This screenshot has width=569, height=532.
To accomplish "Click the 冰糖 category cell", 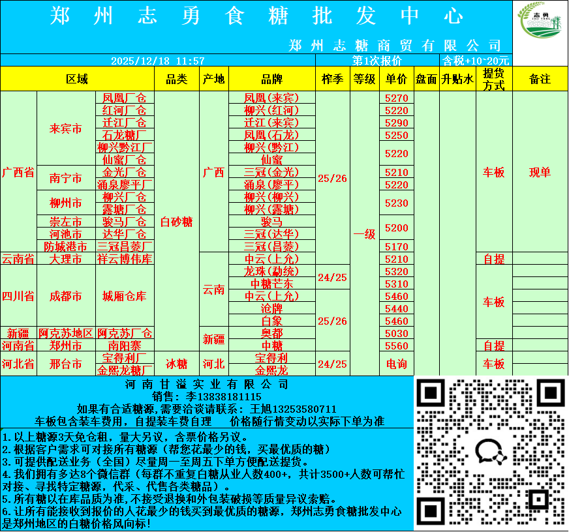I will coord(177,364).
